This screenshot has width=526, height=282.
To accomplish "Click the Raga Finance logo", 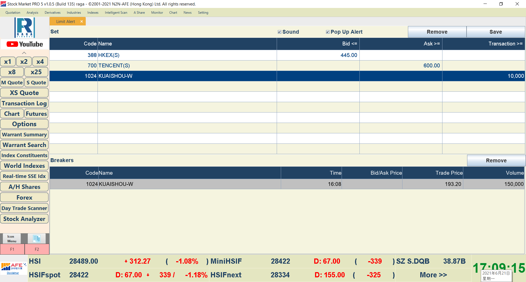I will (25, 27).
